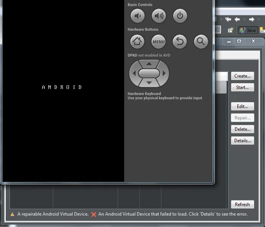
Task: Click the yellow warning icon in legend
Action: point(12,214)
